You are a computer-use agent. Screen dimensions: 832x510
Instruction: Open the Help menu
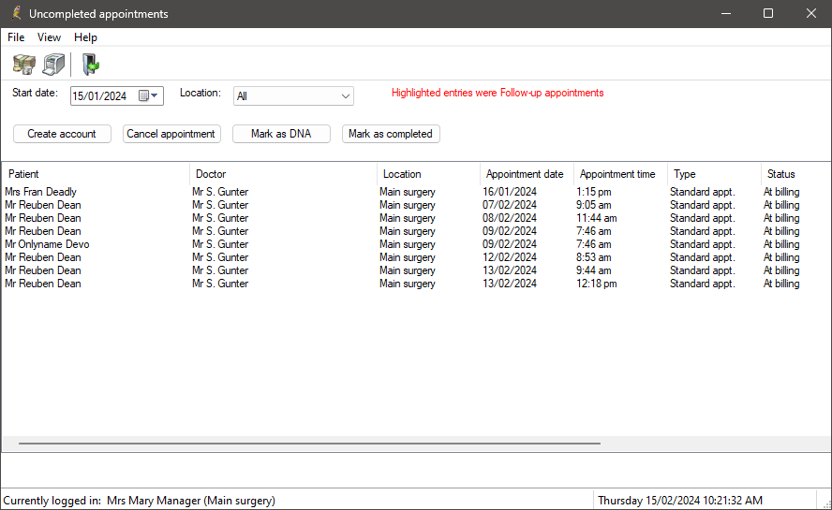point(85,37)
